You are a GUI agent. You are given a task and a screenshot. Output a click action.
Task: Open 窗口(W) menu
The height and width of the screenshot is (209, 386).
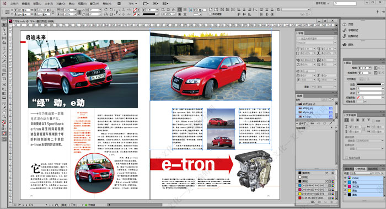pyautogui.click(x=94, y=3)
